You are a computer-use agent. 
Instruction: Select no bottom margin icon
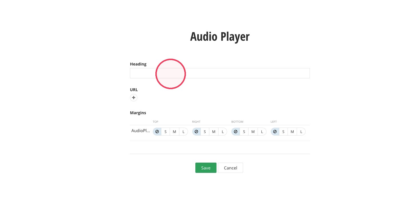(236, 132)
